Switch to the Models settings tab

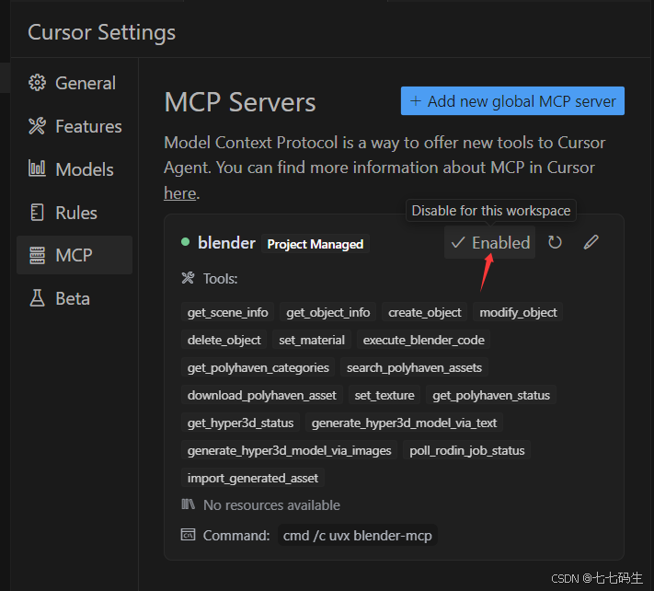[x=84, y=169]
